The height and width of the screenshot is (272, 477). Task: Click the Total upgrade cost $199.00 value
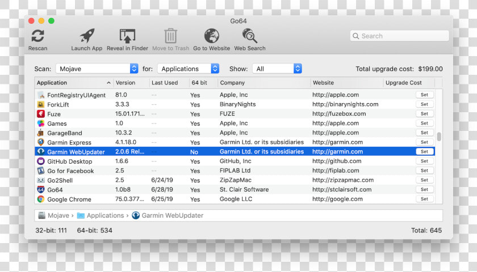pos(430,69)
